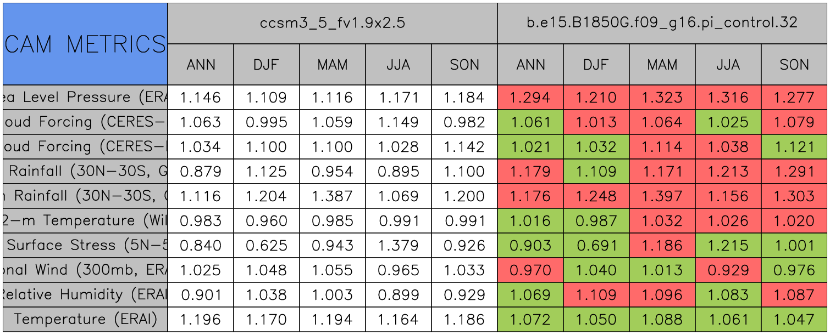
Task: Select the Sea Level Pressure row label
Action: (x=85, y=98)
